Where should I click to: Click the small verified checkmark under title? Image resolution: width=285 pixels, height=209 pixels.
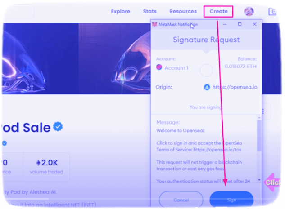(5, 143)
